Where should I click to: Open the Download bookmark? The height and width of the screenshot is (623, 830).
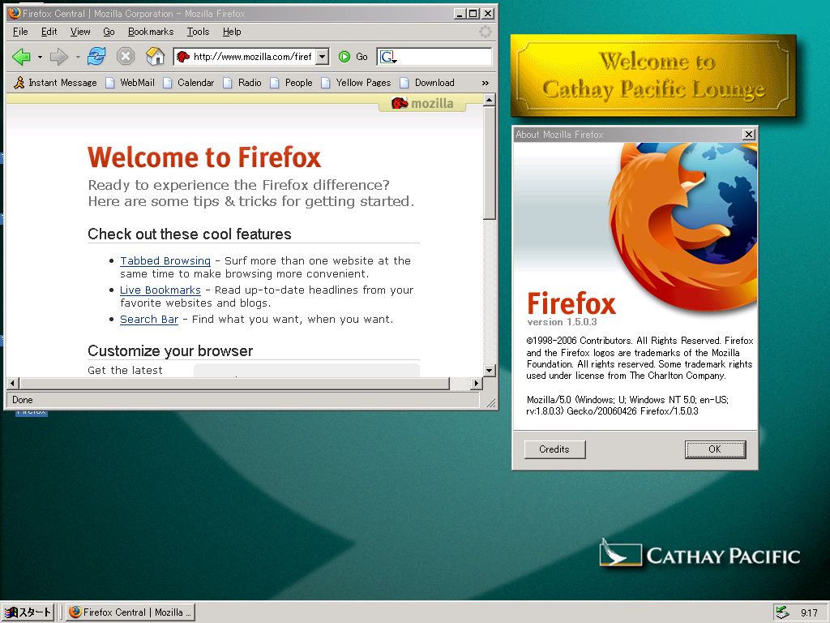pyautogui.click(x=427, y=83)
